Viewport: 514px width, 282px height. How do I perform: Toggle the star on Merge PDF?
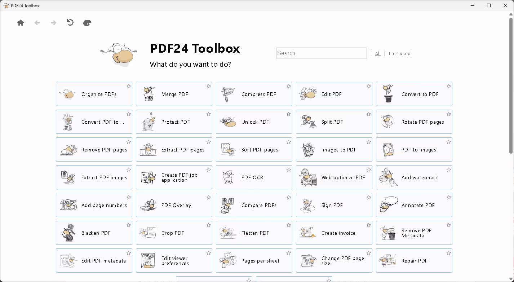click(x=209, y=86)
